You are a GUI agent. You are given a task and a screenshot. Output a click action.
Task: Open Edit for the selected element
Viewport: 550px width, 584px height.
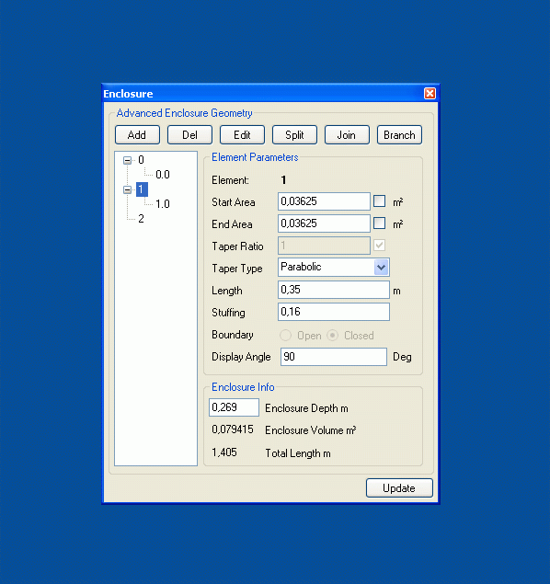(x=242, y=135)
